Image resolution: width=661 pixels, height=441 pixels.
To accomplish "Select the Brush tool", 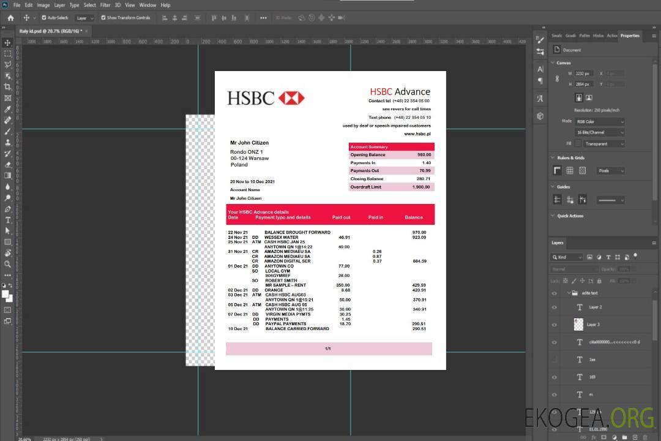I will (x=7, y=131).
